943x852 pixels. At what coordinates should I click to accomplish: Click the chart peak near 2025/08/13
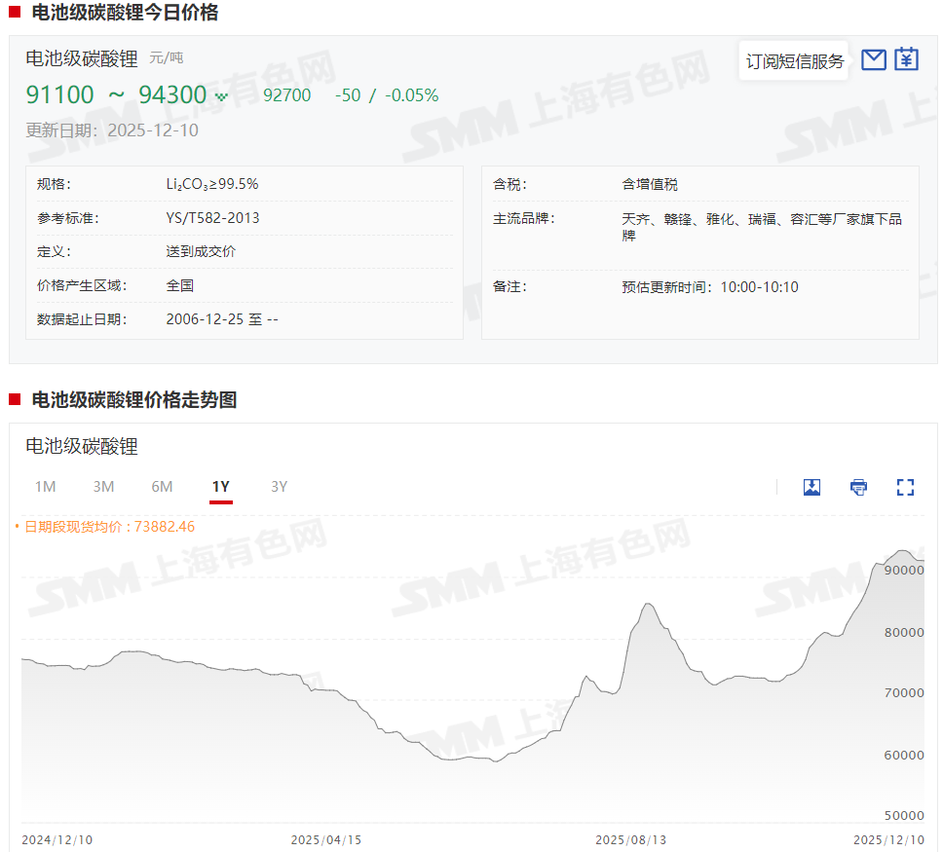pos(648,605)
